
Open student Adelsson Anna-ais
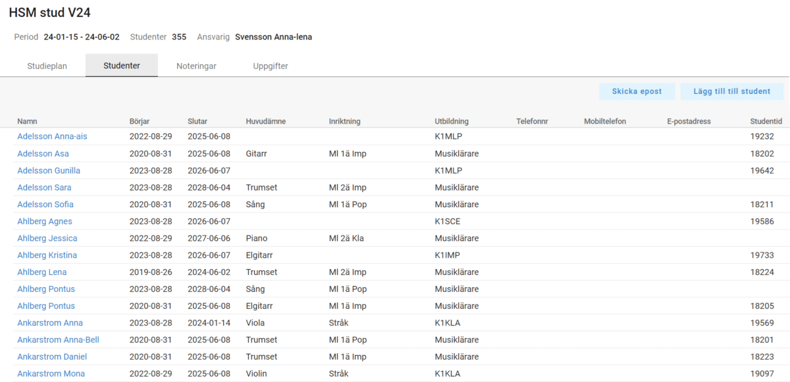click(52, 137)
